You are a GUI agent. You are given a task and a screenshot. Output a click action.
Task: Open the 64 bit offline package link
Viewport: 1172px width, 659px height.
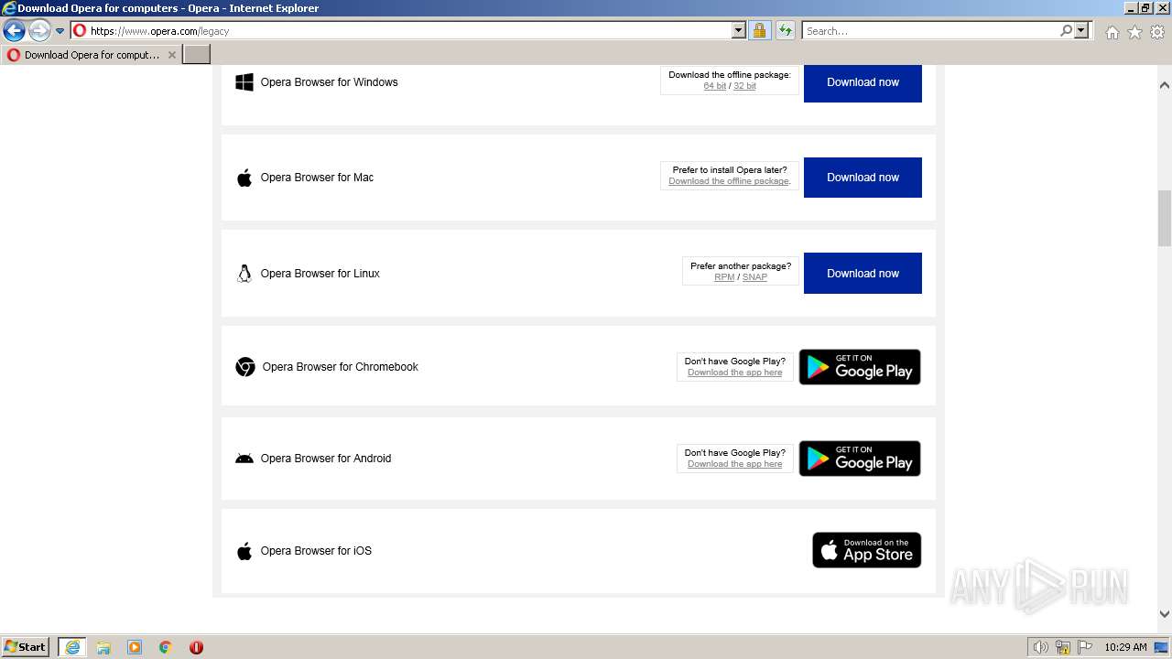[x=715, y=86]
